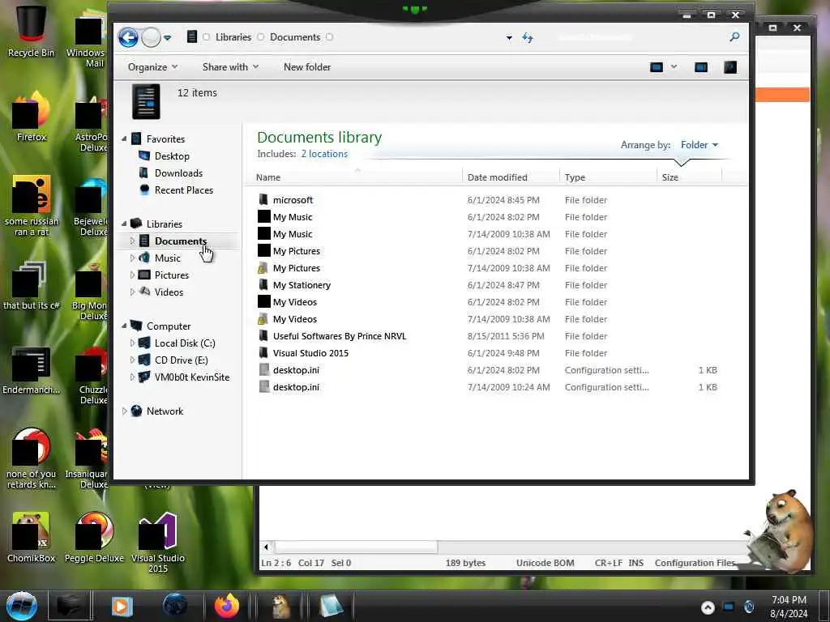Image resolution: width=830 pixels, height=622 pixels.
Task: Select My Pictures folder dated 7/14/2009
Action: coord(297,268)
